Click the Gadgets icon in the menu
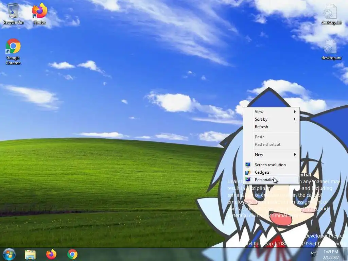 pyautogui.click(x=248, y=172)
